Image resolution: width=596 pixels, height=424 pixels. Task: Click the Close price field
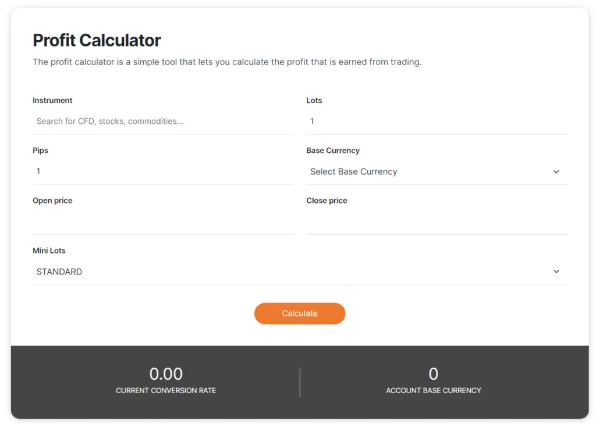coord(437,222)
